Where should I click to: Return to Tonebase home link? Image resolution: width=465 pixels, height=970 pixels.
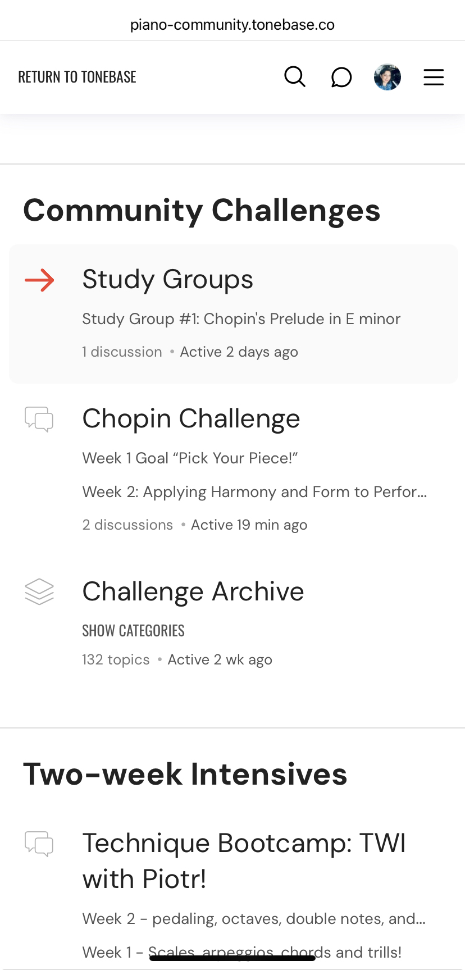(x=77, y=77)
